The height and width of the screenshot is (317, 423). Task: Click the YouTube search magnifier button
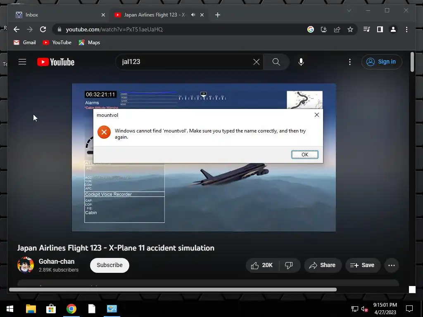click(276, 62)
